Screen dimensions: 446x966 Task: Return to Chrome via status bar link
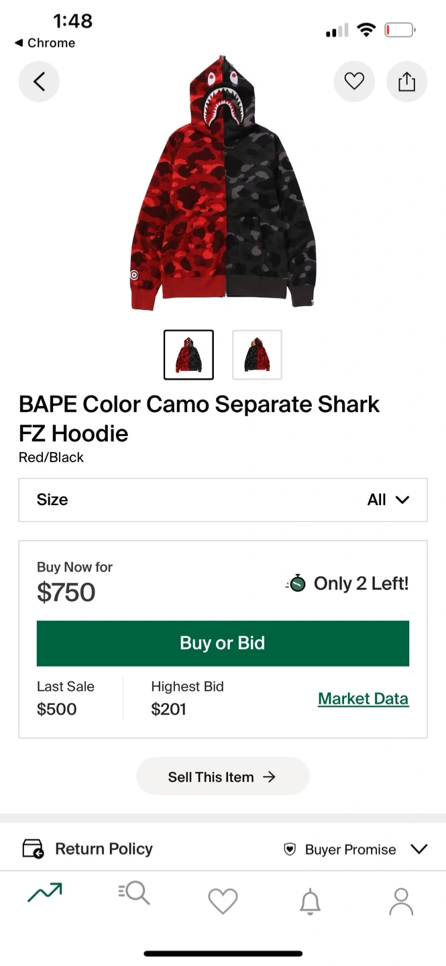click(45, 43)
